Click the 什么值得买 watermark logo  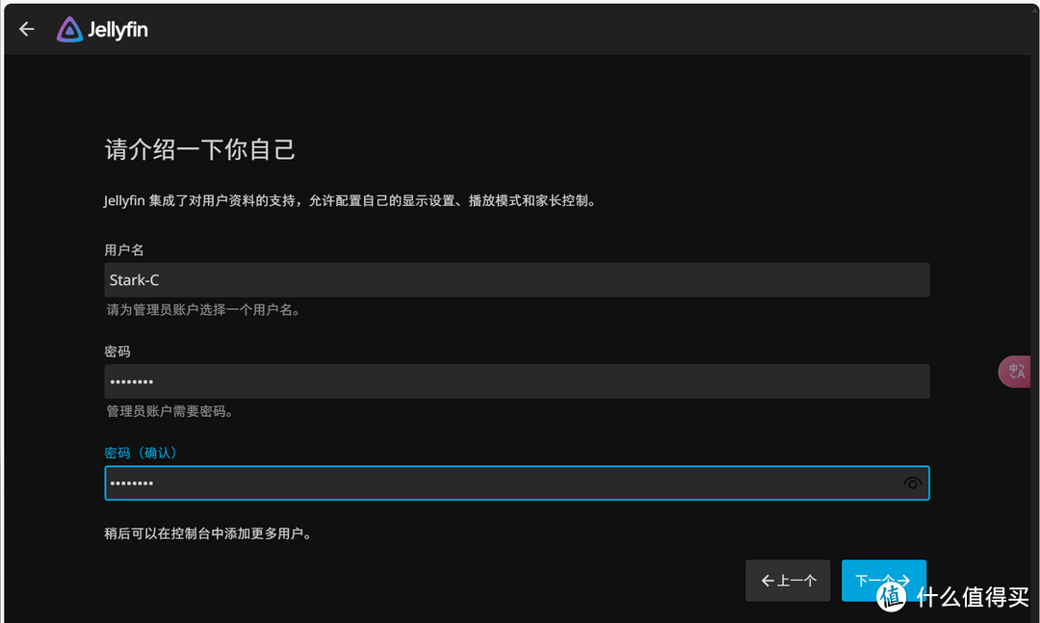click(888, 598)
